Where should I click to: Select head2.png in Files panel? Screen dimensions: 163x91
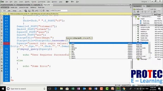(146, 23)
